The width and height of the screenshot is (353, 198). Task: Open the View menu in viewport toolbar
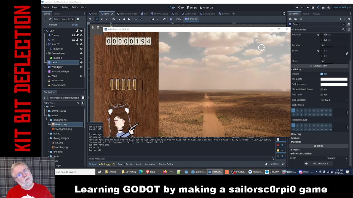[178, 19]
